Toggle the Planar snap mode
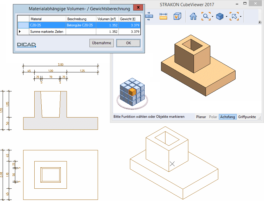The height and width of the screenshot is (201, 264). click(201, 117)
